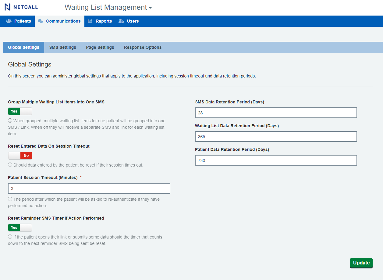383x280 pixels.
Task: Select the Patient Data Retention Period field
Action: [276, 160]
